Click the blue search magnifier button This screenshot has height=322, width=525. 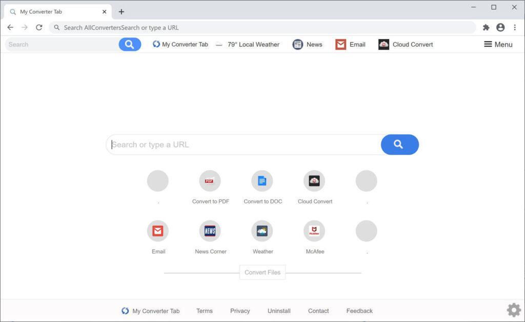pyautogui.click(x=399, y=145)
